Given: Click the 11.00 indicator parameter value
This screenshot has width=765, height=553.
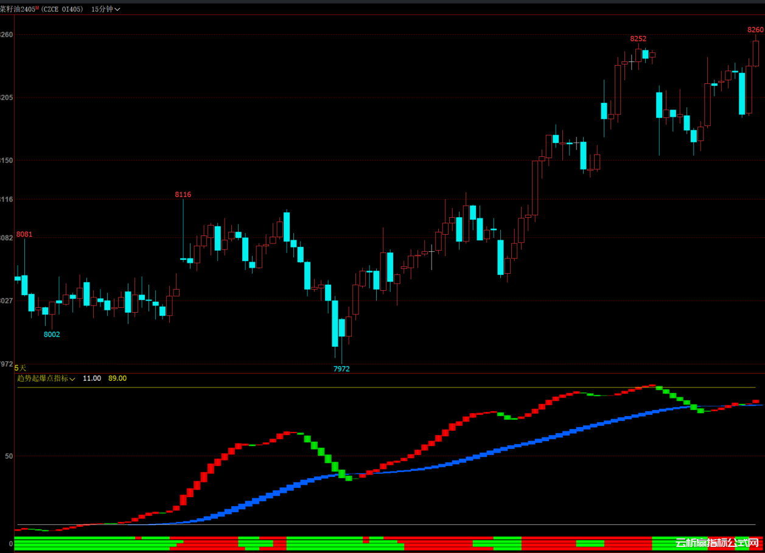Looking at the screenshot, I should pyautogui.click(x=92, y=378).
